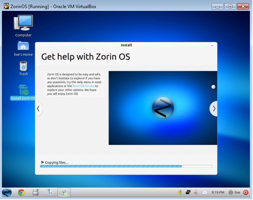
Task: Open the live user menu
Action: point(234,192)
